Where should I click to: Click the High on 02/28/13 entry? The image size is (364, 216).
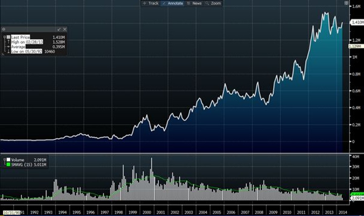tap(27, 42)
